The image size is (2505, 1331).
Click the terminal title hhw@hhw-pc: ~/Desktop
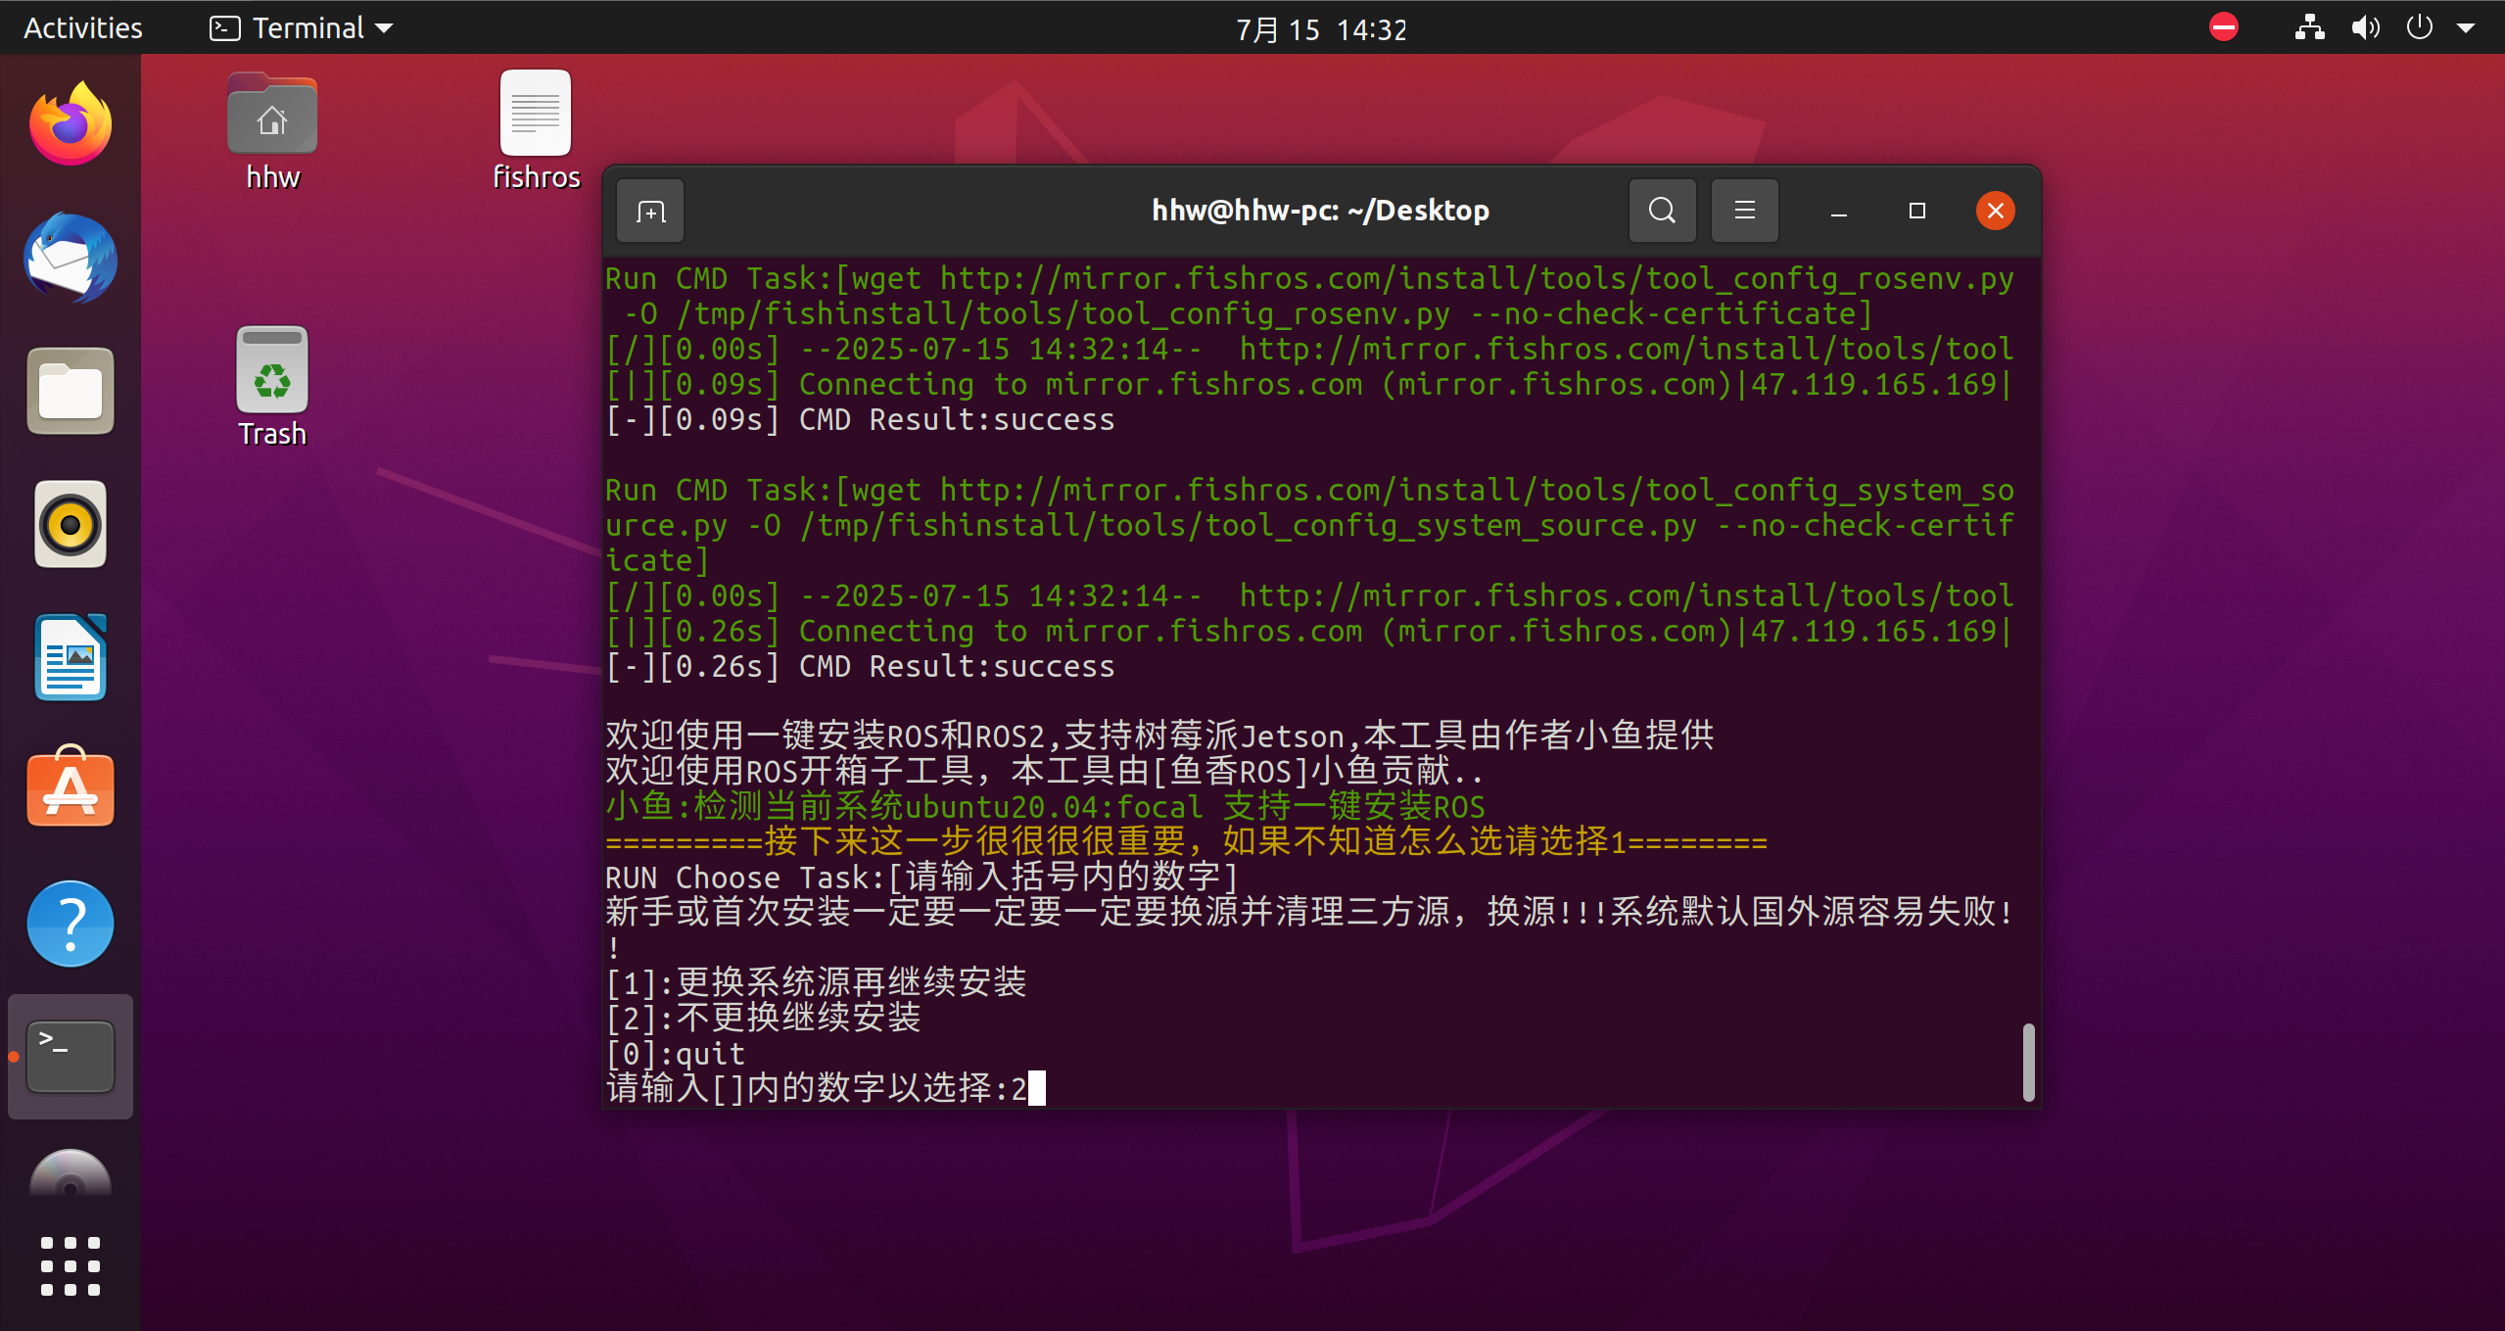click(1320, 211)
